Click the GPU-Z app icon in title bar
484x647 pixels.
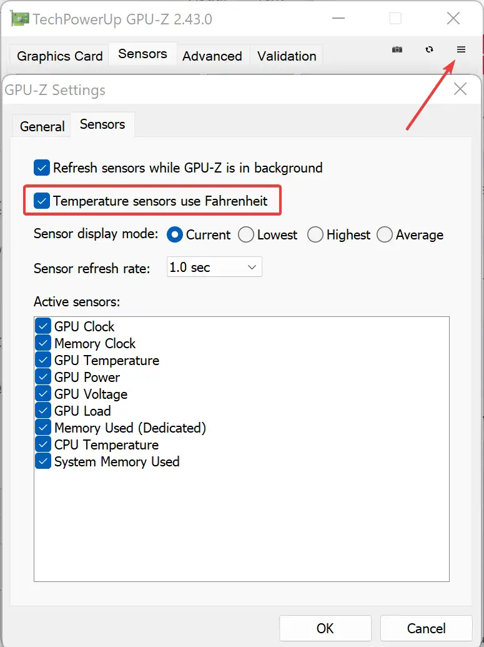pos(20,19)
